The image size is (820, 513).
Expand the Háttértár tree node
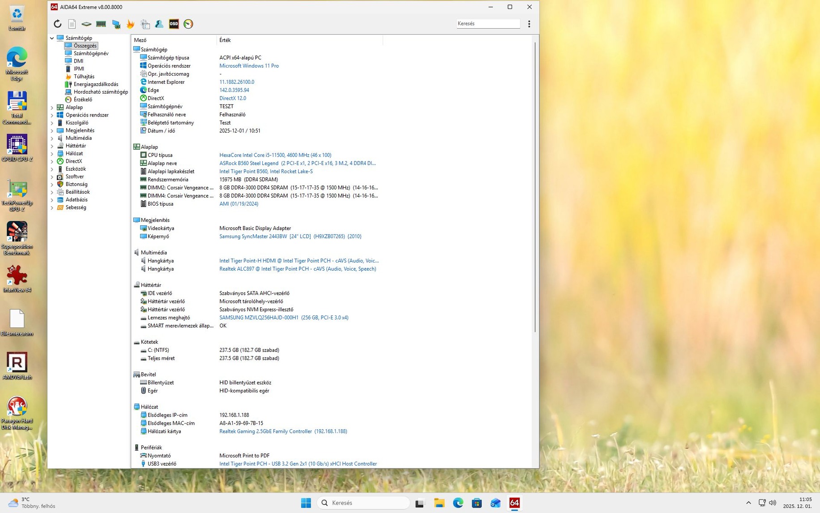point(52,146)
